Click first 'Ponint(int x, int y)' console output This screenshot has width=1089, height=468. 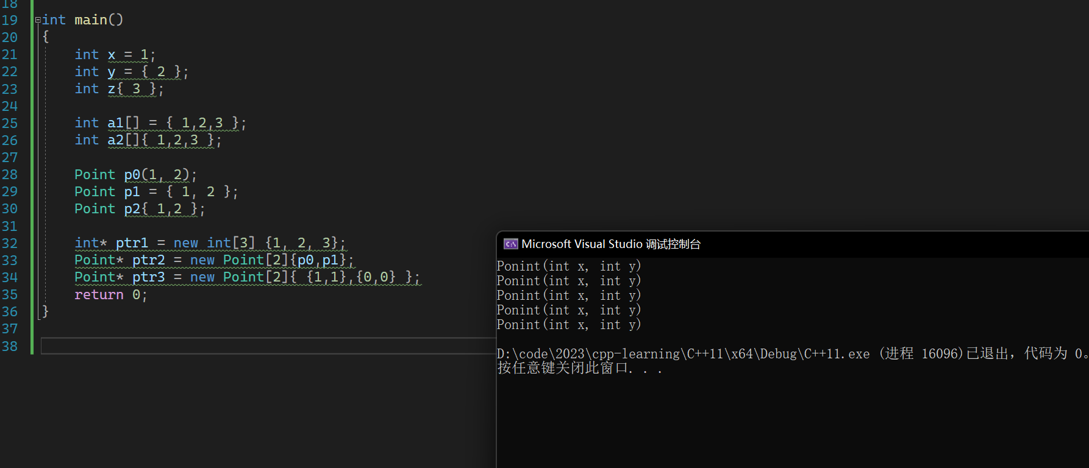(569, 266)
